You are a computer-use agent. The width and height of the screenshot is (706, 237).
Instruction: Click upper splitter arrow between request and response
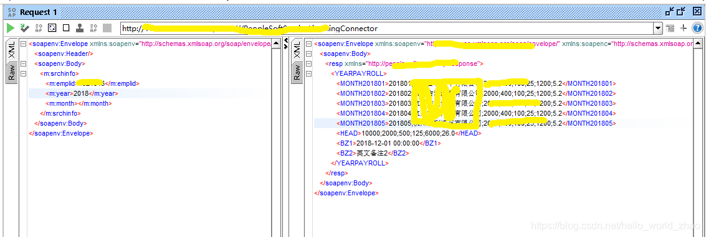(285, 41)
